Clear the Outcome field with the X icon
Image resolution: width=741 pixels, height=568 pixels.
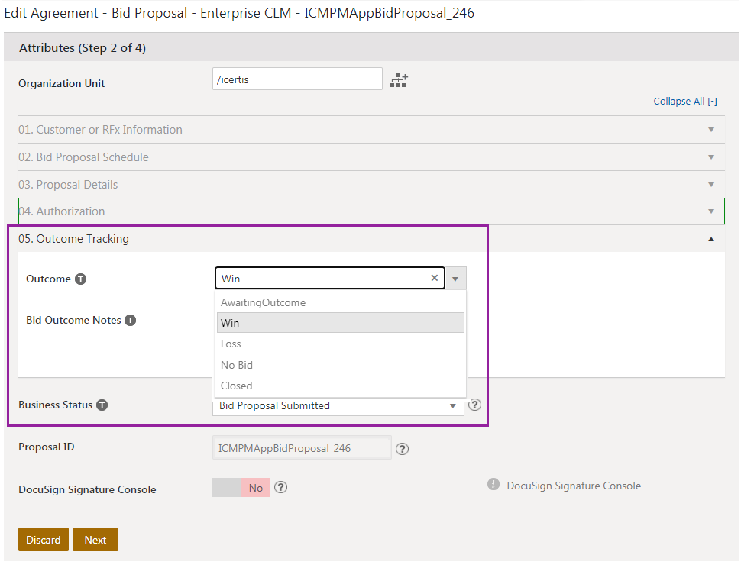(x=435, y=278)
